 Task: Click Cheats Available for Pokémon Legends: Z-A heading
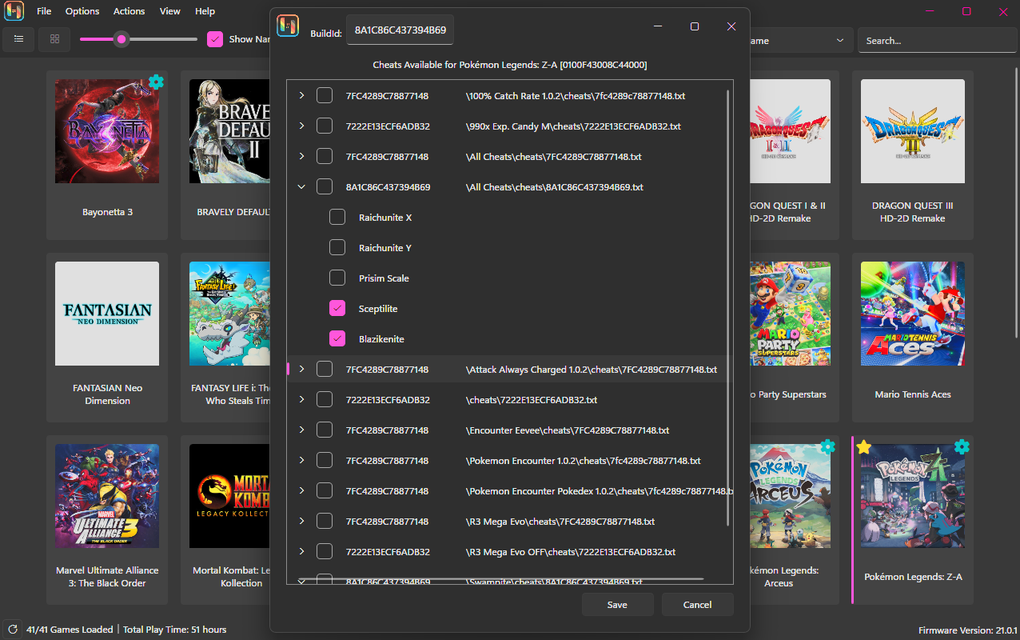pyautogui.click(x=510, y=65)
